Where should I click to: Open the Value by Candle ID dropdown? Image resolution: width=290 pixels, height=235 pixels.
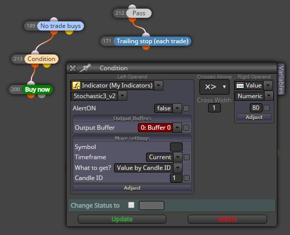pyautogui.click(x=178, y=168)
